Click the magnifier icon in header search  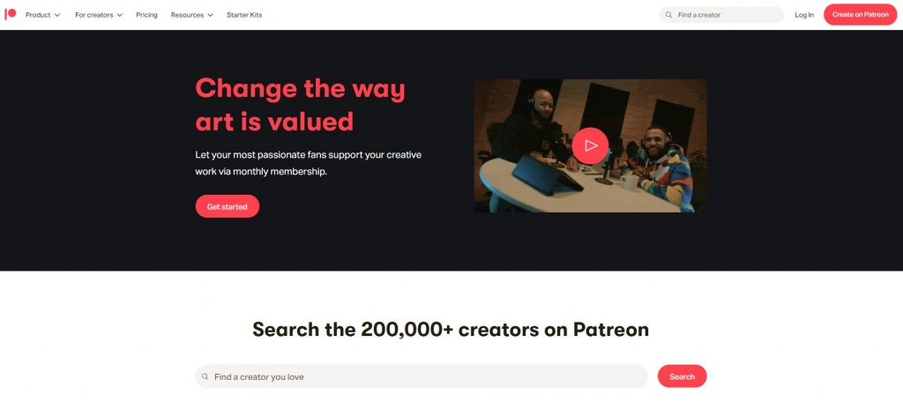[x=668, y=15]
